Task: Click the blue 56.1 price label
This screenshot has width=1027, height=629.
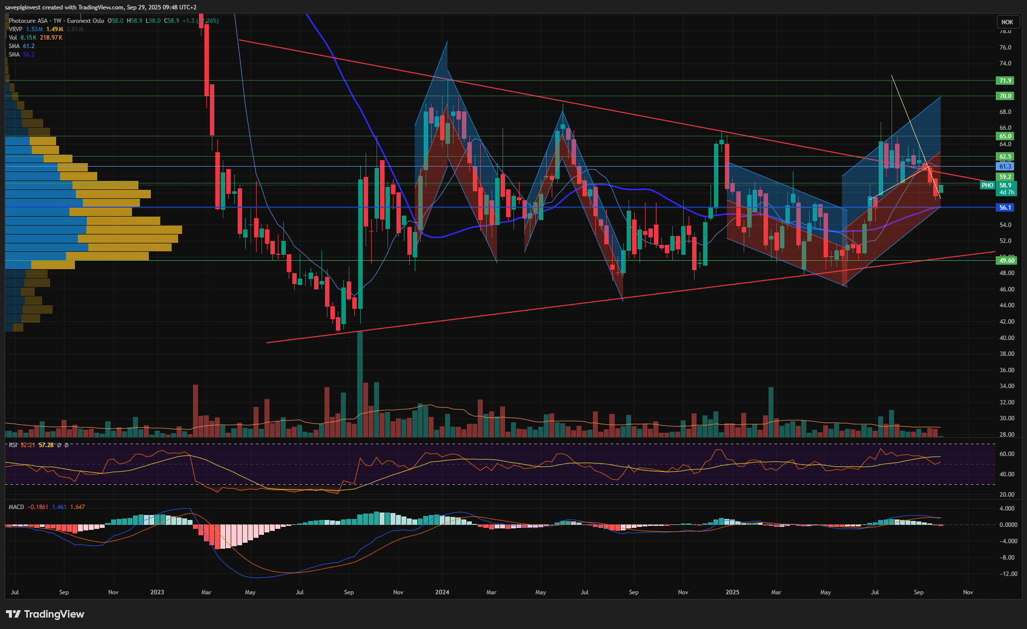Action: click(1005, 208)
